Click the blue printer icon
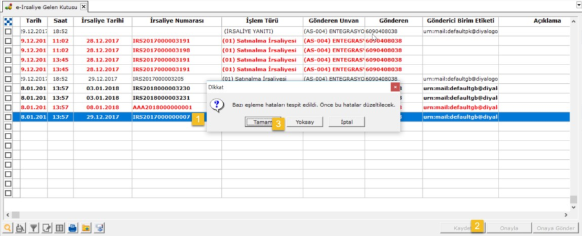Screen dimensions: 582x236 72,228
